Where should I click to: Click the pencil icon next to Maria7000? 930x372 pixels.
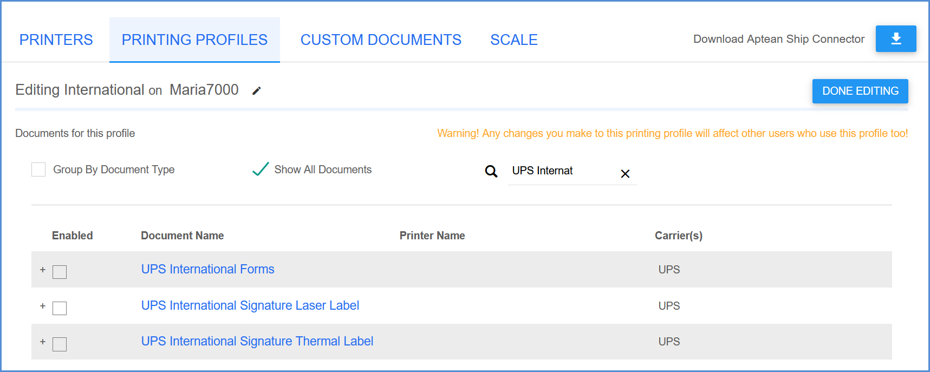(256, 90)
